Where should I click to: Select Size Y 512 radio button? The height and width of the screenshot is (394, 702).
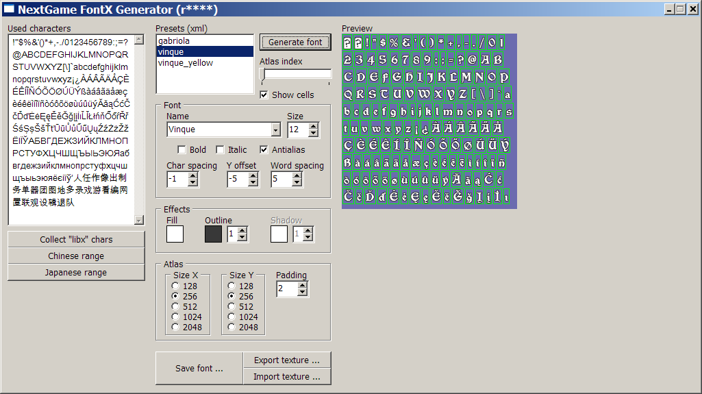point(231,306)
